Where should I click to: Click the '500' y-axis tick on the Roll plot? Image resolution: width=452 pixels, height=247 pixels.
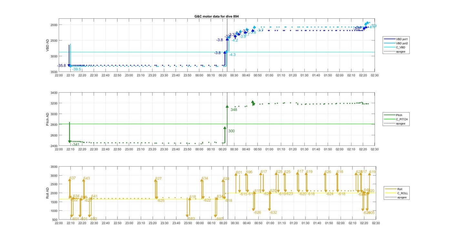pyautogui.click(x=55, y=220)
